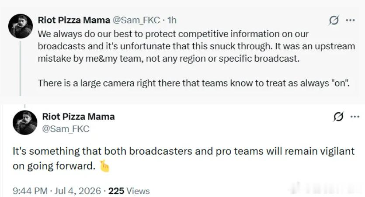Click the finger-heart emoji after 'forward.'
This screenshot has width=365, height=197.
(x=104, y=166)
